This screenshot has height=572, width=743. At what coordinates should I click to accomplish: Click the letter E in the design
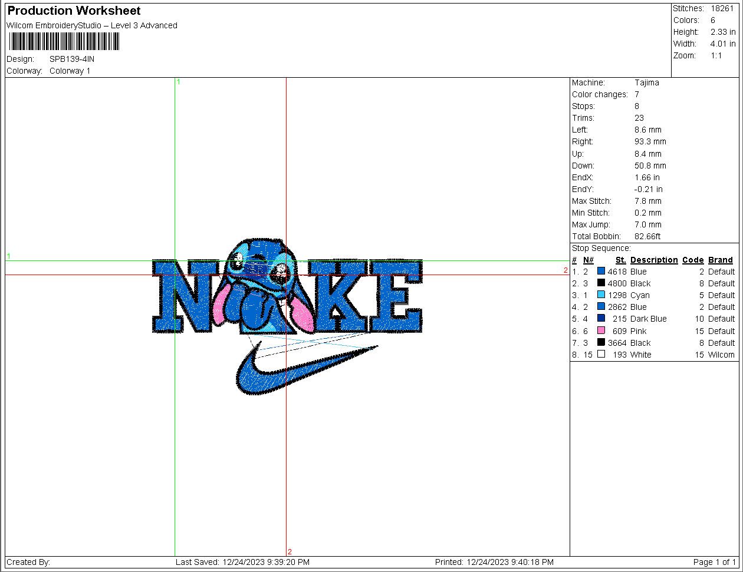pyautogui.click(x=394, y=297)
